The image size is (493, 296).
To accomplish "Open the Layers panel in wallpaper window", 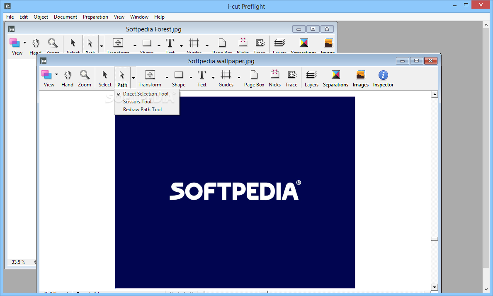I will coord(311,79).
